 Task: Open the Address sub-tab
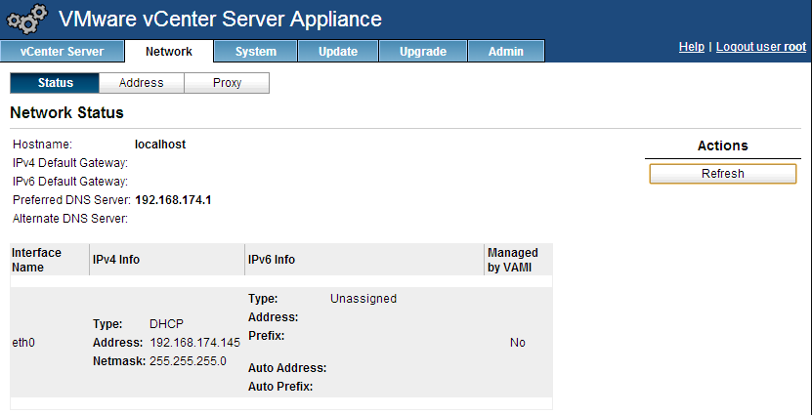[142, 83]
